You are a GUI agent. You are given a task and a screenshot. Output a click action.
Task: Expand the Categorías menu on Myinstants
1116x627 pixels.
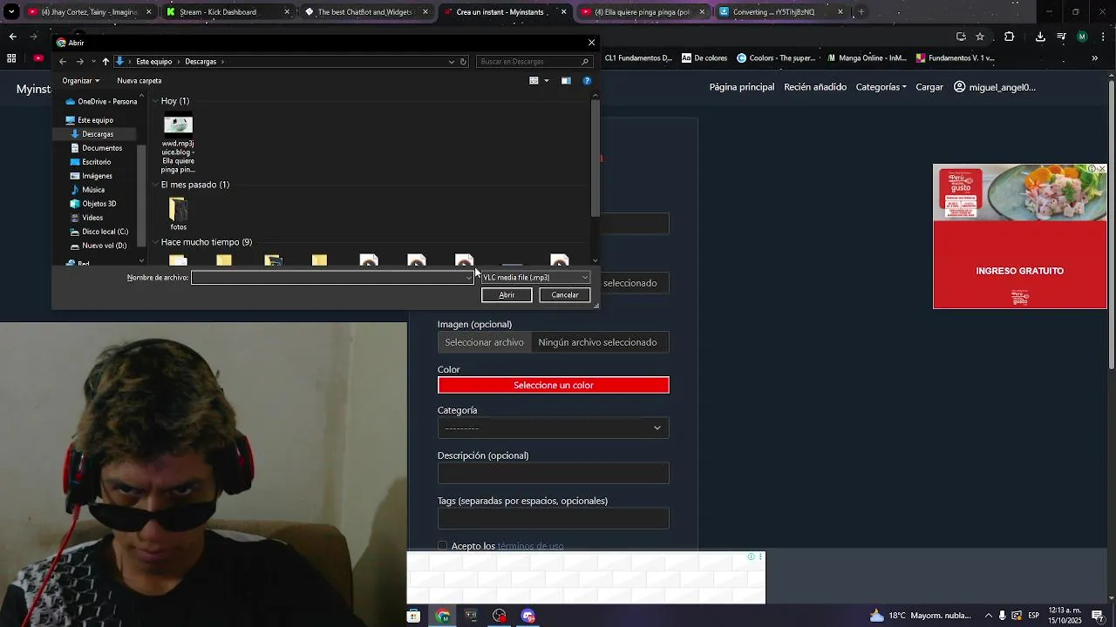(x=881, y=87)
